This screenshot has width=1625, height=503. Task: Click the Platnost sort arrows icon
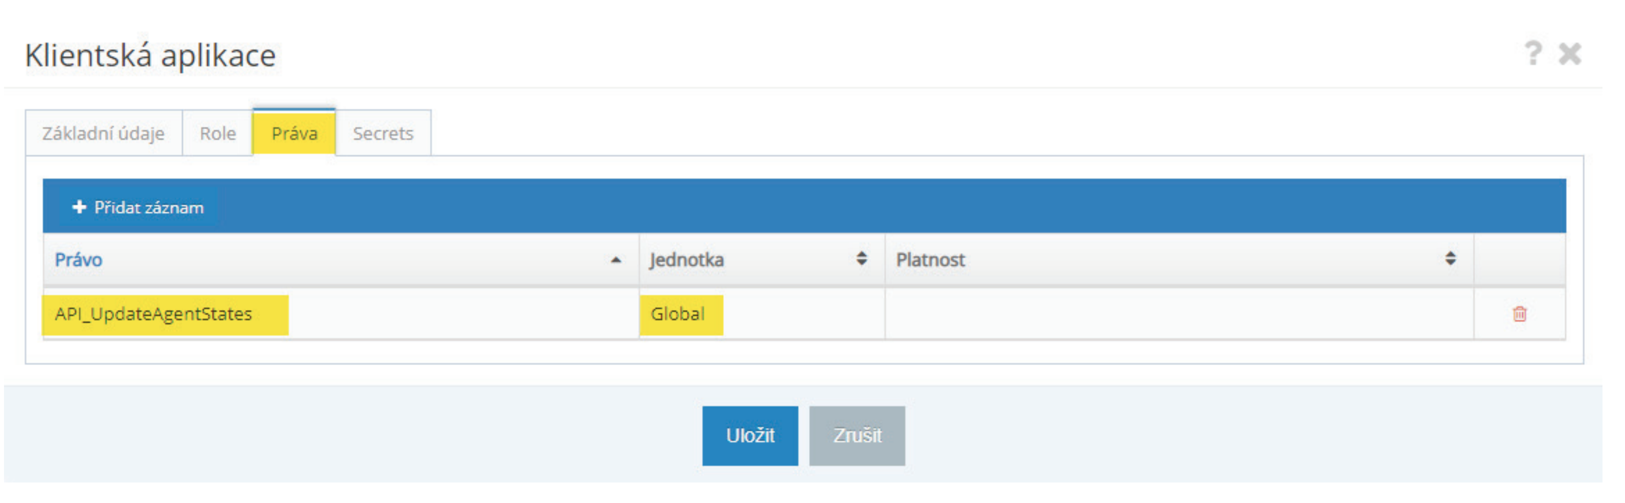[1450, 258]
